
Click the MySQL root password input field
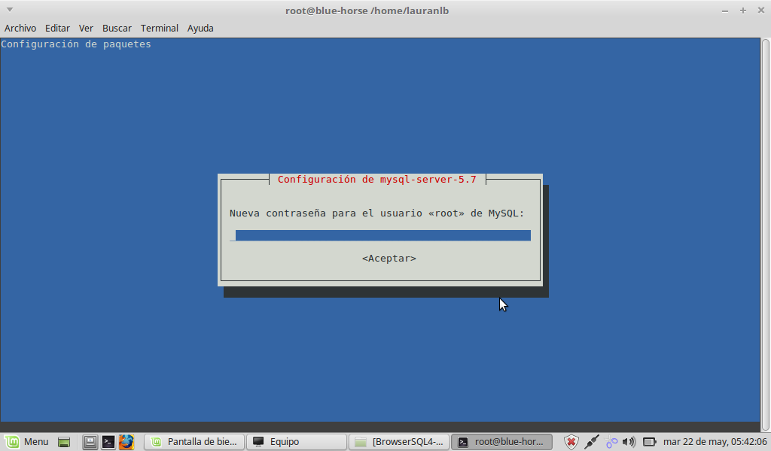382,235
